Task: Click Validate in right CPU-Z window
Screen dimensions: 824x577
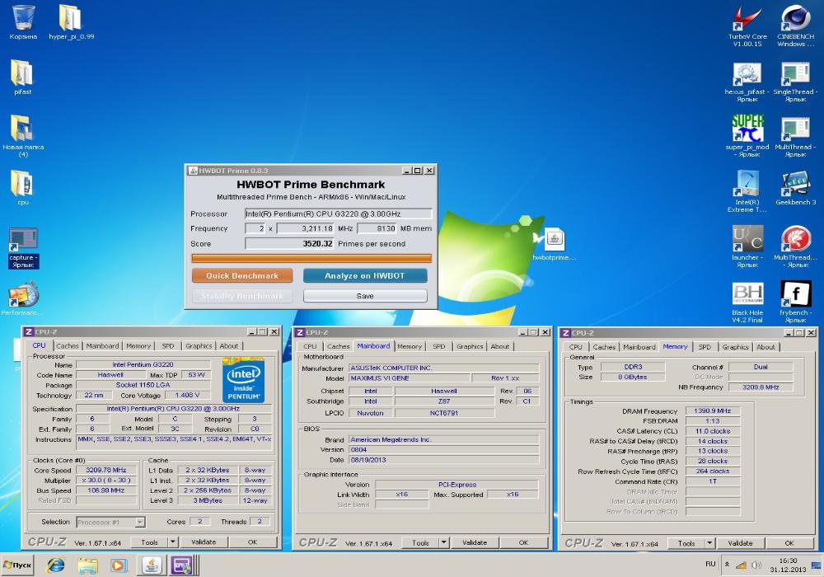Action: [740, 543]
